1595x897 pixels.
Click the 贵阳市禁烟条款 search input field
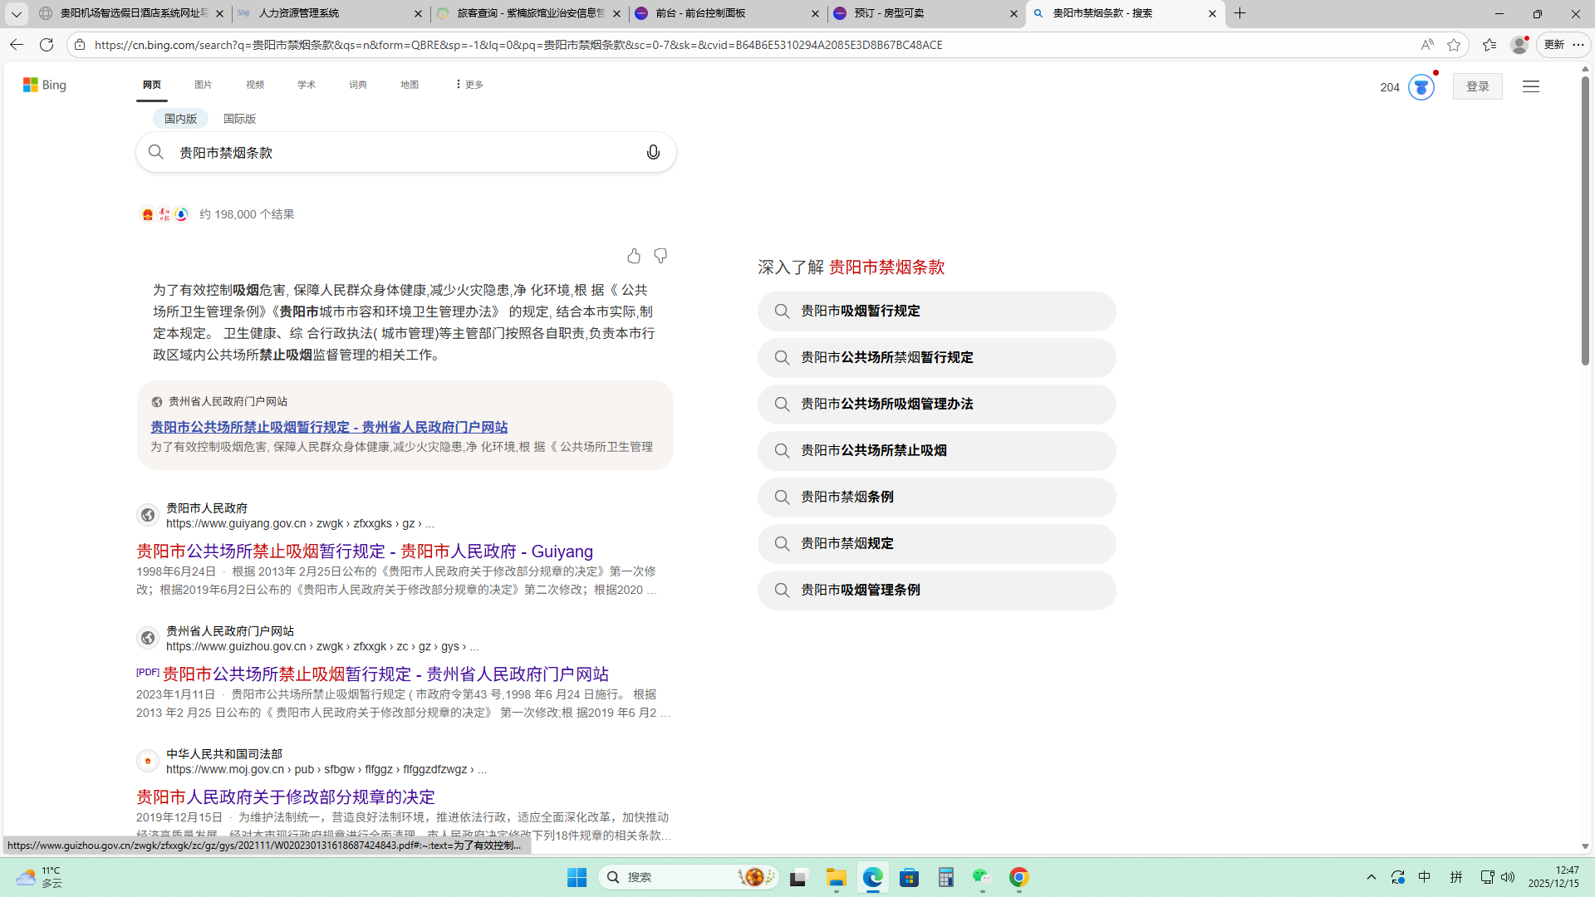tap(399, 153)
